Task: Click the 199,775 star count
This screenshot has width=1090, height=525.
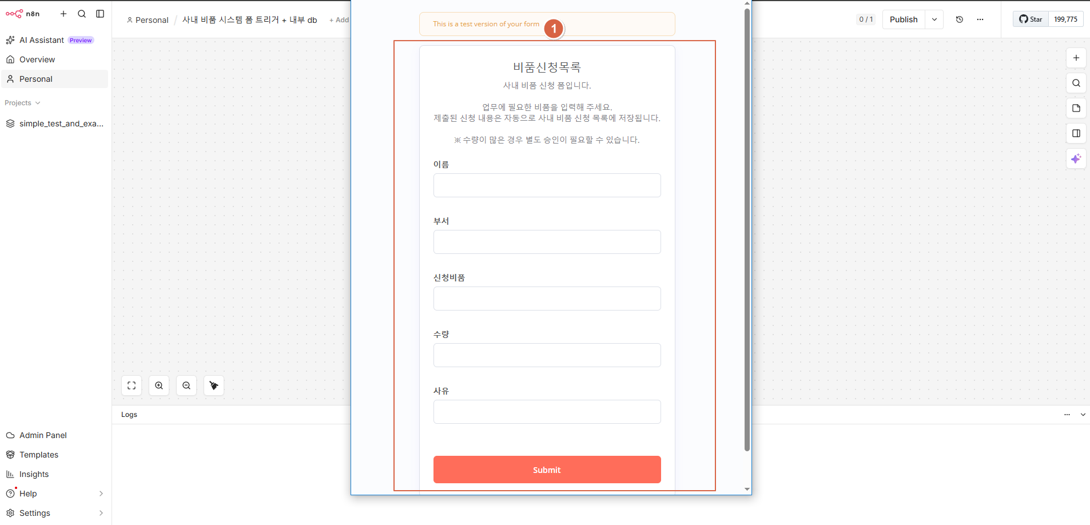Action: tap(1066, 19)
